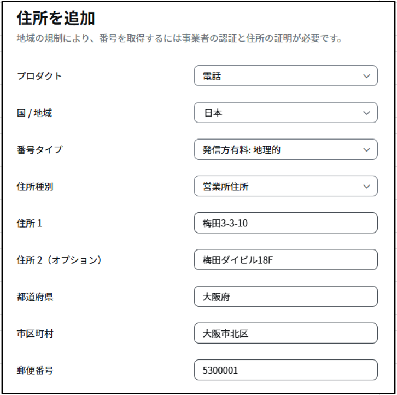The image size is (397, 395).
Task: Click the 住所を追加 heading
Action: (x=56, y=18)
